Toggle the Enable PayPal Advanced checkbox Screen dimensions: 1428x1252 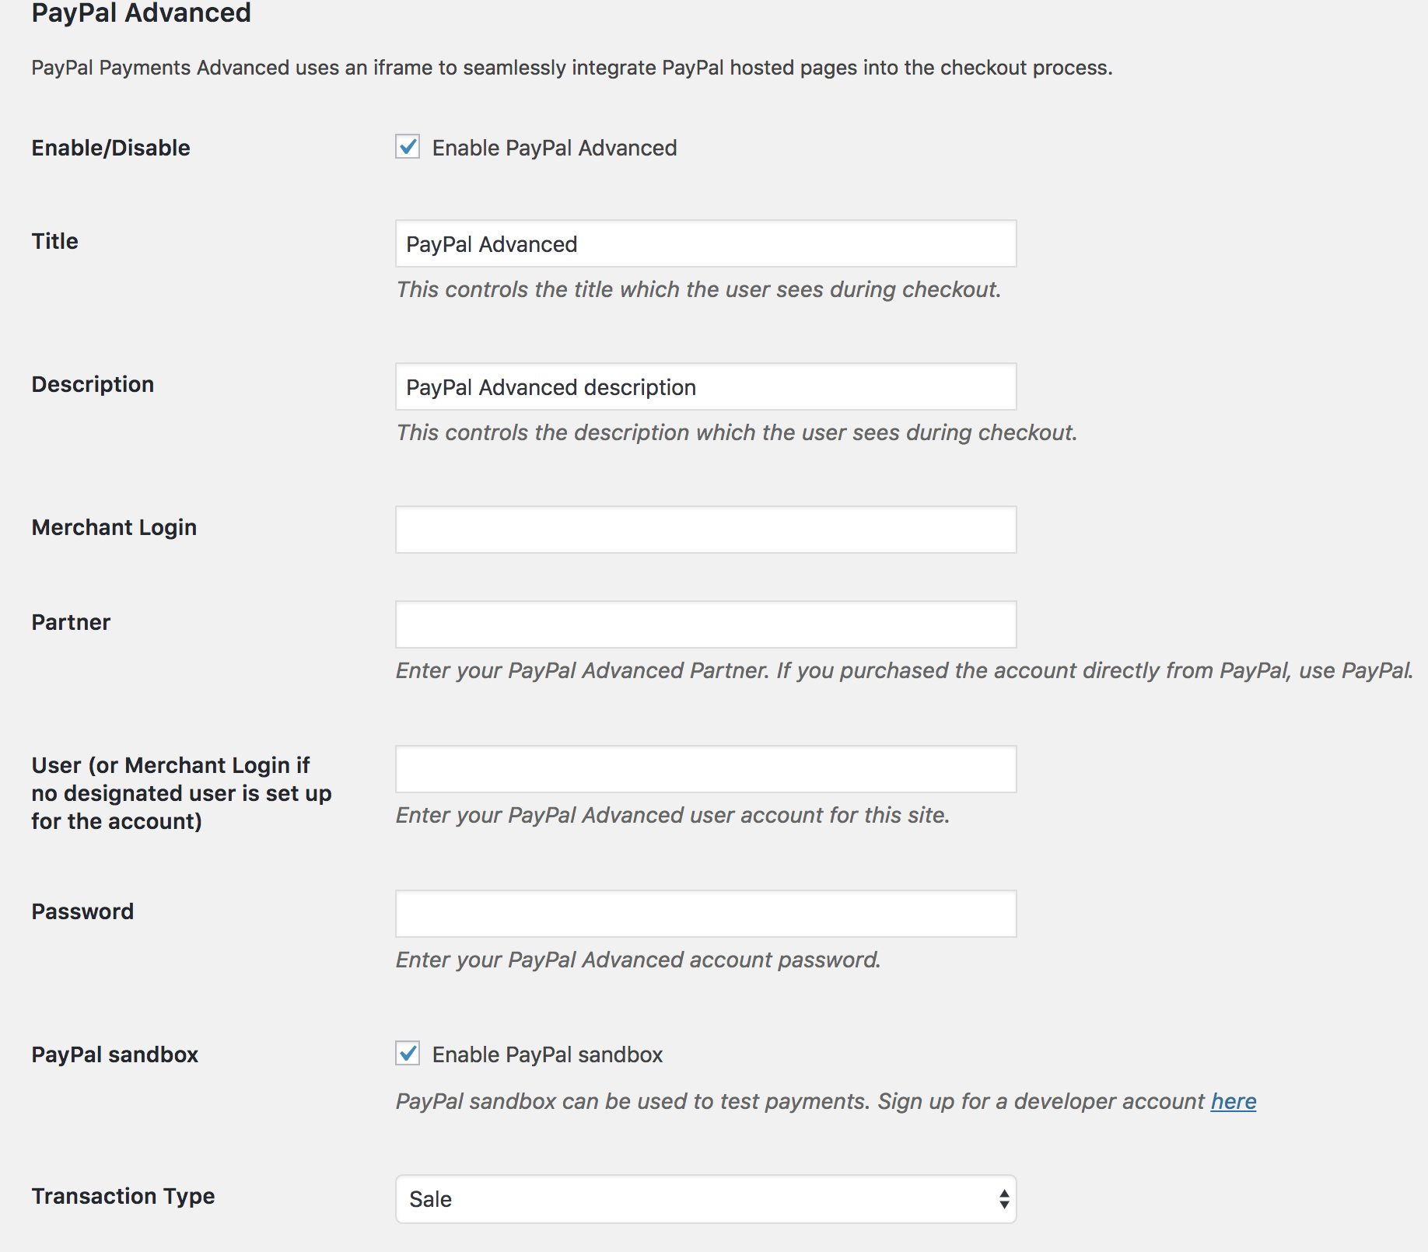pos(408,147)
